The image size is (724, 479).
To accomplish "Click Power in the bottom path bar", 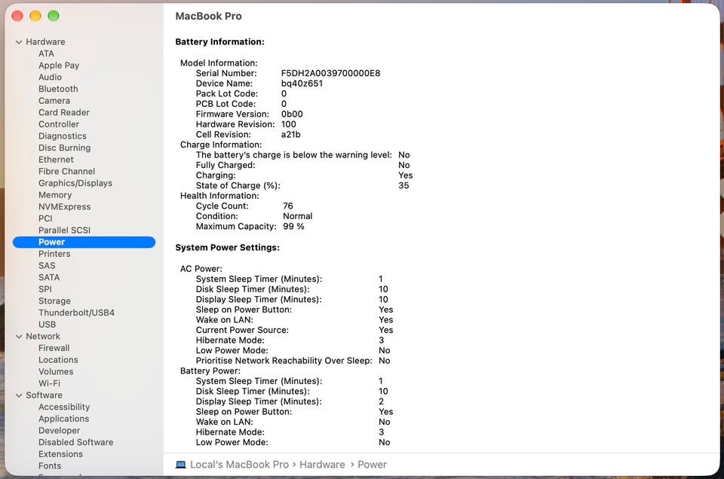I will [x=372, y=465].
